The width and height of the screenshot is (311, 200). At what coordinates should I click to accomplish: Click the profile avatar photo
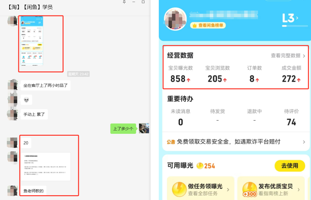pos(175,19)
